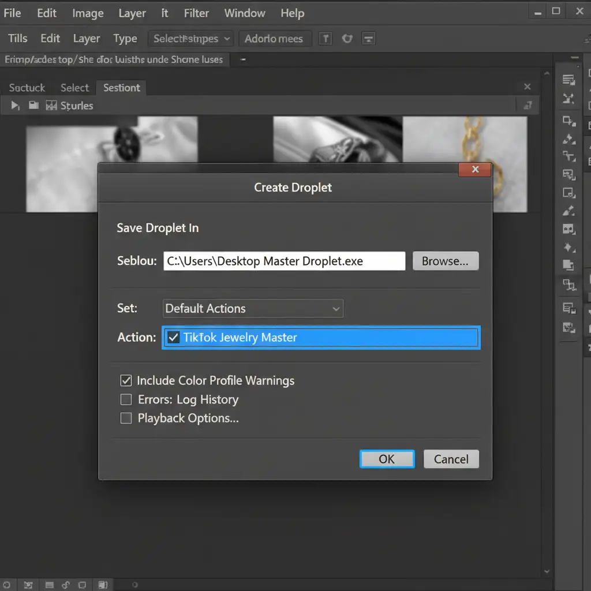Click the Browse... button
591x591 pixels.
446,261
